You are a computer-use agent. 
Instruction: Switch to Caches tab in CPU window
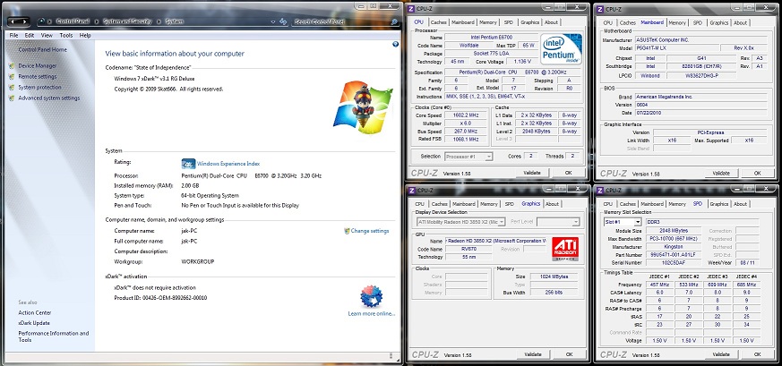click(440, 22)
